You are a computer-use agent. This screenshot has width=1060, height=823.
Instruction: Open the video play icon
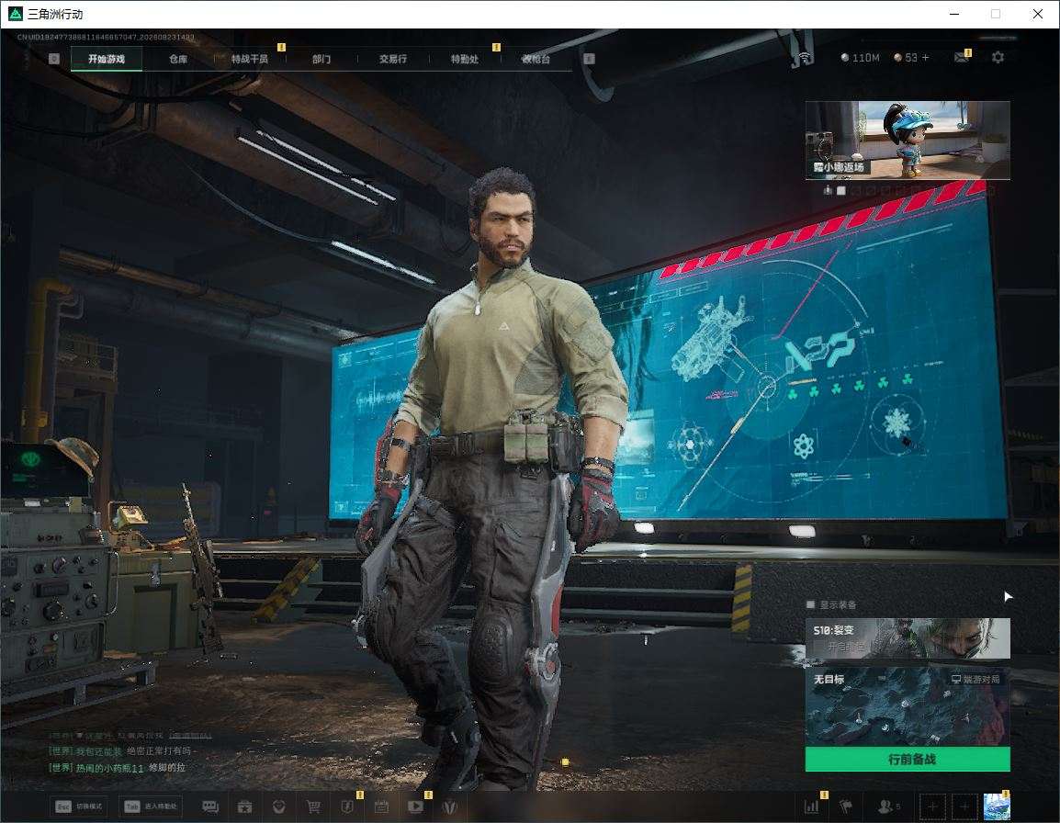click(x=416, y=806)
